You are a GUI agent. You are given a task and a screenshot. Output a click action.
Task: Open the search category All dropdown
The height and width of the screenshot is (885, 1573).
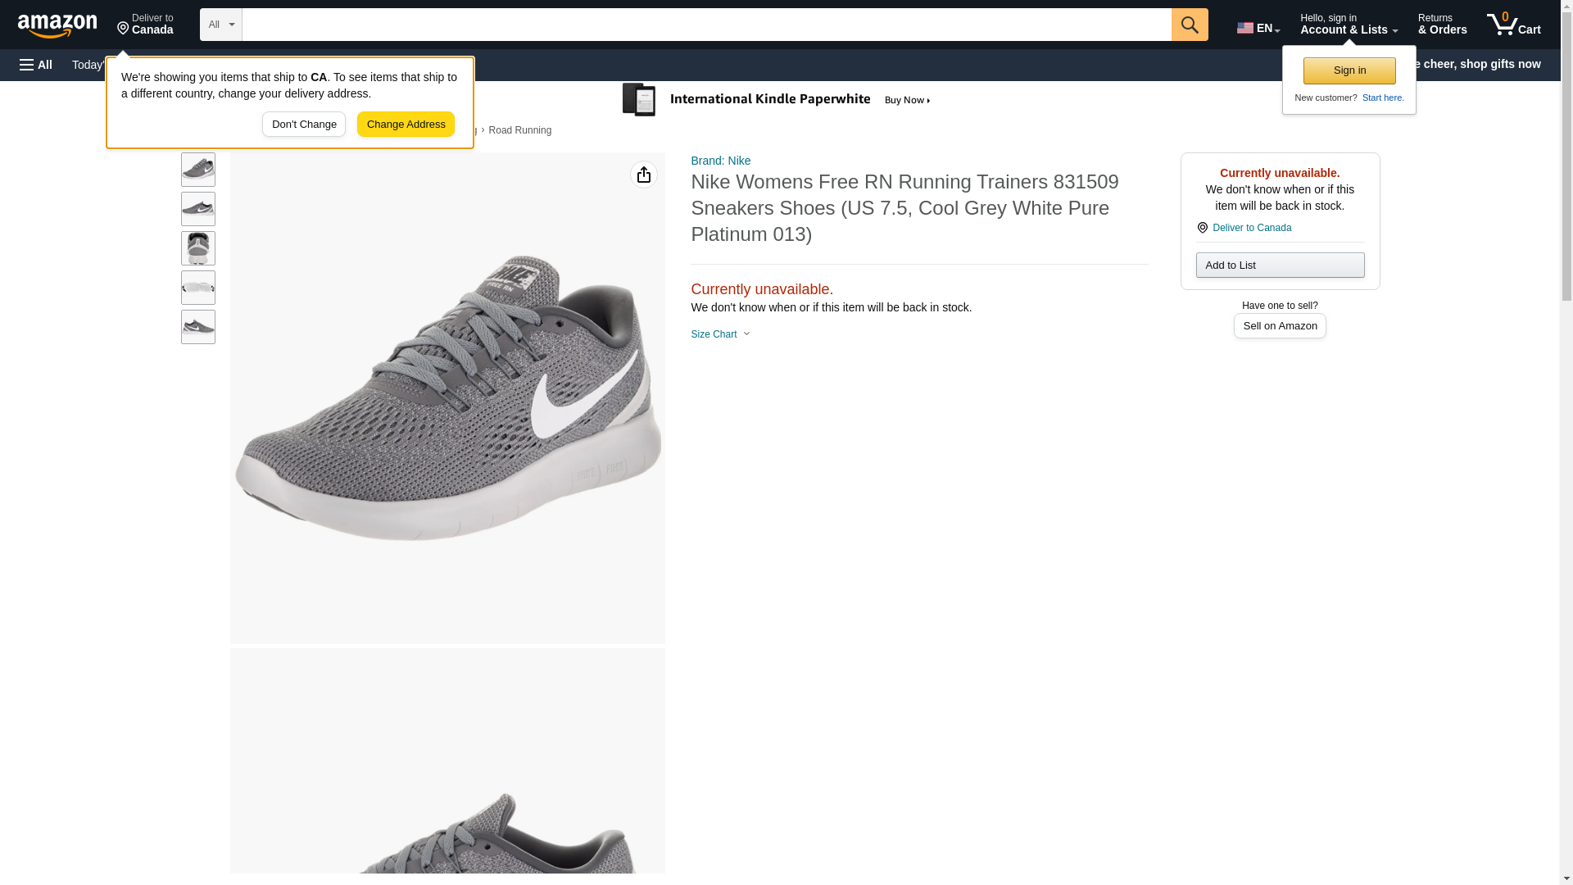(x=220, y=25)
